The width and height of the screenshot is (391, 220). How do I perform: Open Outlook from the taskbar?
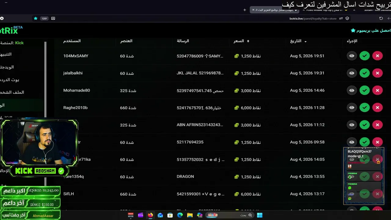[160, 215]
